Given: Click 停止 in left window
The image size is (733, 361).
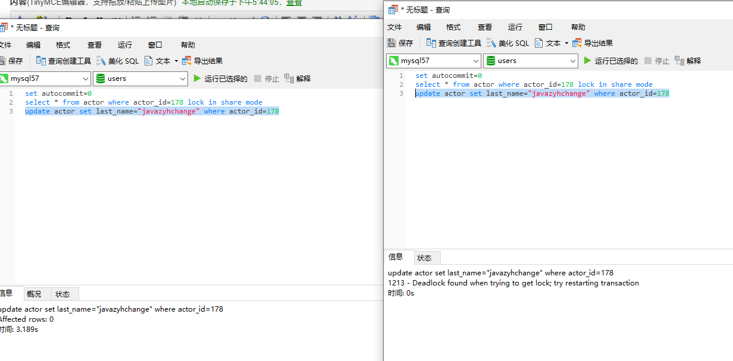Looking at the screenshot, I should click(267, 79).
